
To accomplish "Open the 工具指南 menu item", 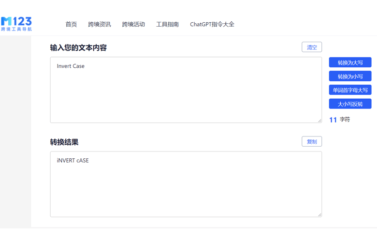I will click(x=167, y=24).
